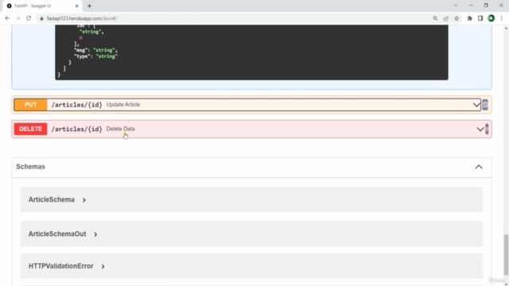Open the Extensions puzzle icon
509x286 pixels.
click(470, 18)
